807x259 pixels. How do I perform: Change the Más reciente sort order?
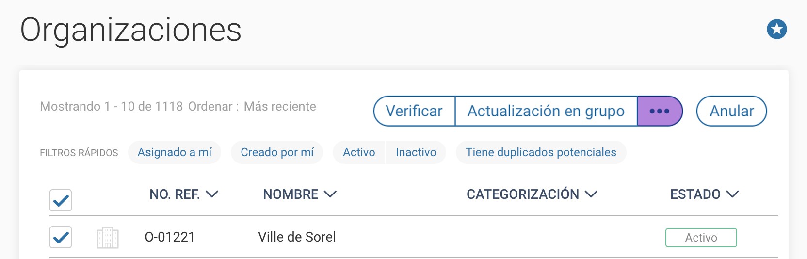280,106
